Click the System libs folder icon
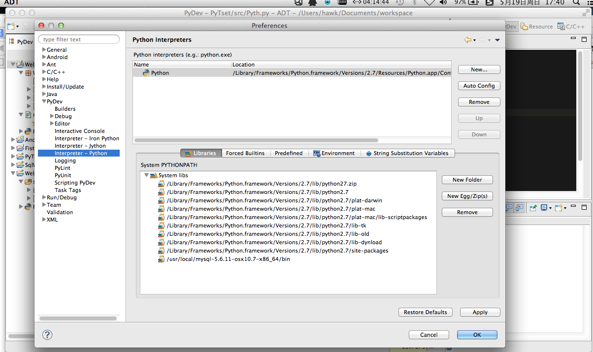The image size is (593, 352). (x=153, y=175)
